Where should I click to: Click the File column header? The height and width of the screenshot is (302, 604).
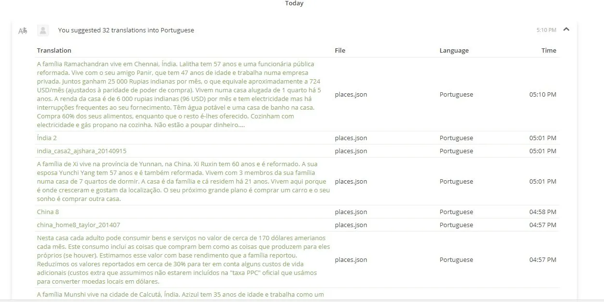click(x=340, y=51)
